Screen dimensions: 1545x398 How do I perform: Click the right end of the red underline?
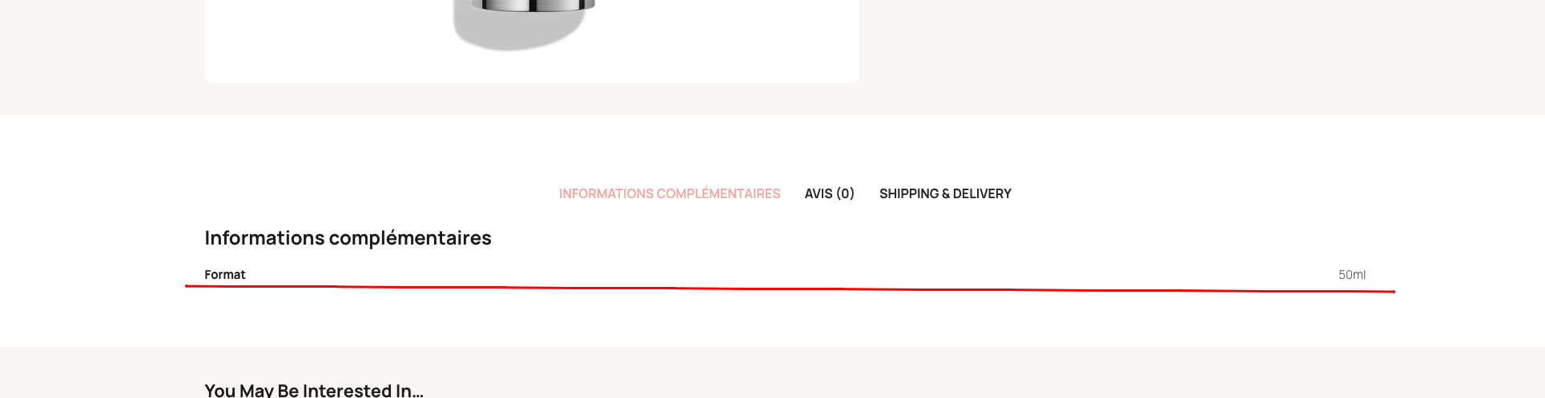1392,292
